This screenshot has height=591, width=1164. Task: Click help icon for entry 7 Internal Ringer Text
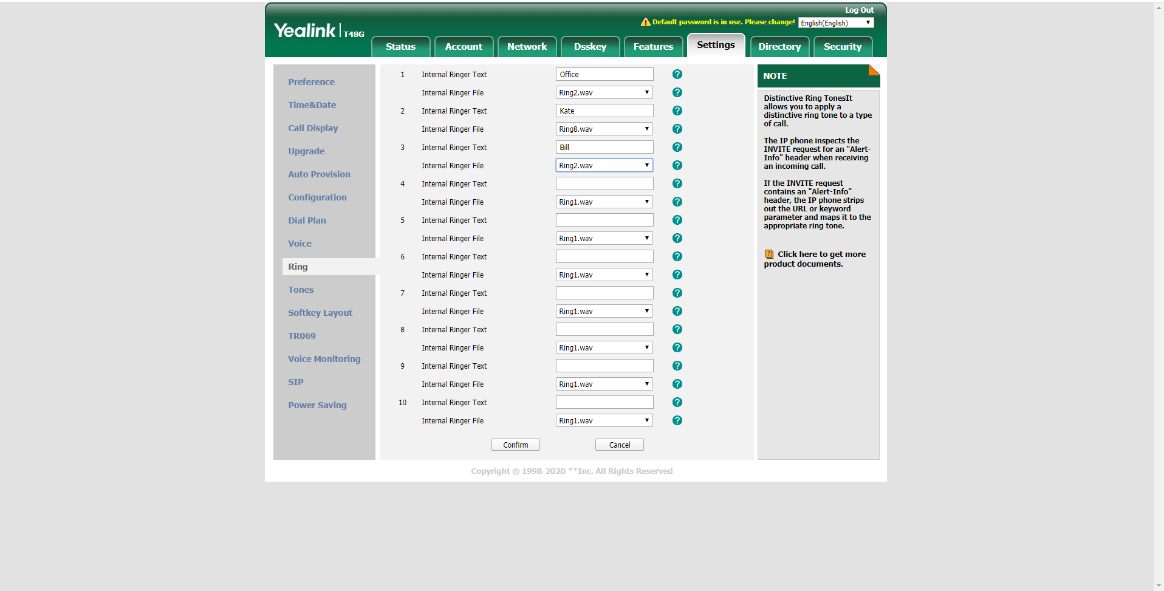click(677, 293)
